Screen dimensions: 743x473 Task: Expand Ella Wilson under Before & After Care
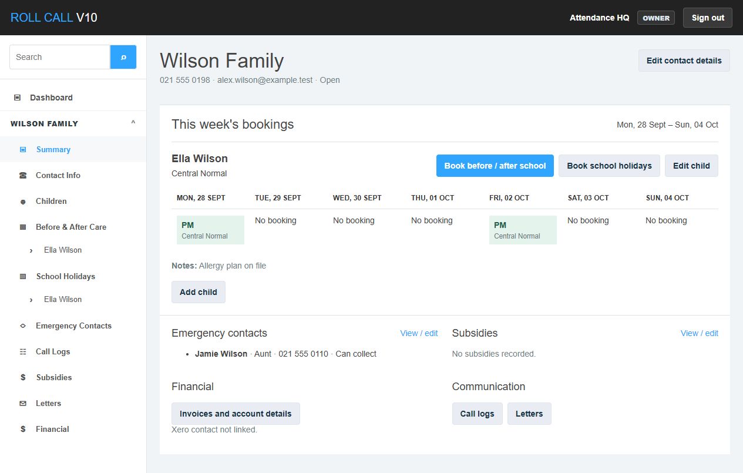tap(31, 250)
